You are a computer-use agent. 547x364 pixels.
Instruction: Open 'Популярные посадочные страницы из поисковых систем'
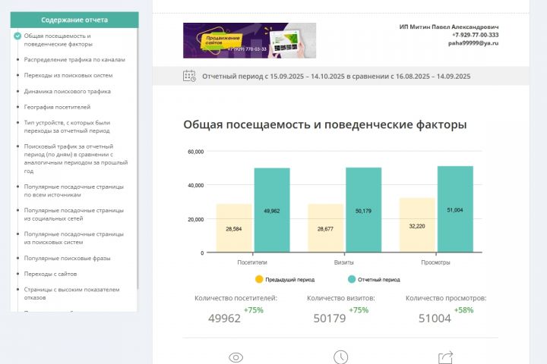[74, 238]
